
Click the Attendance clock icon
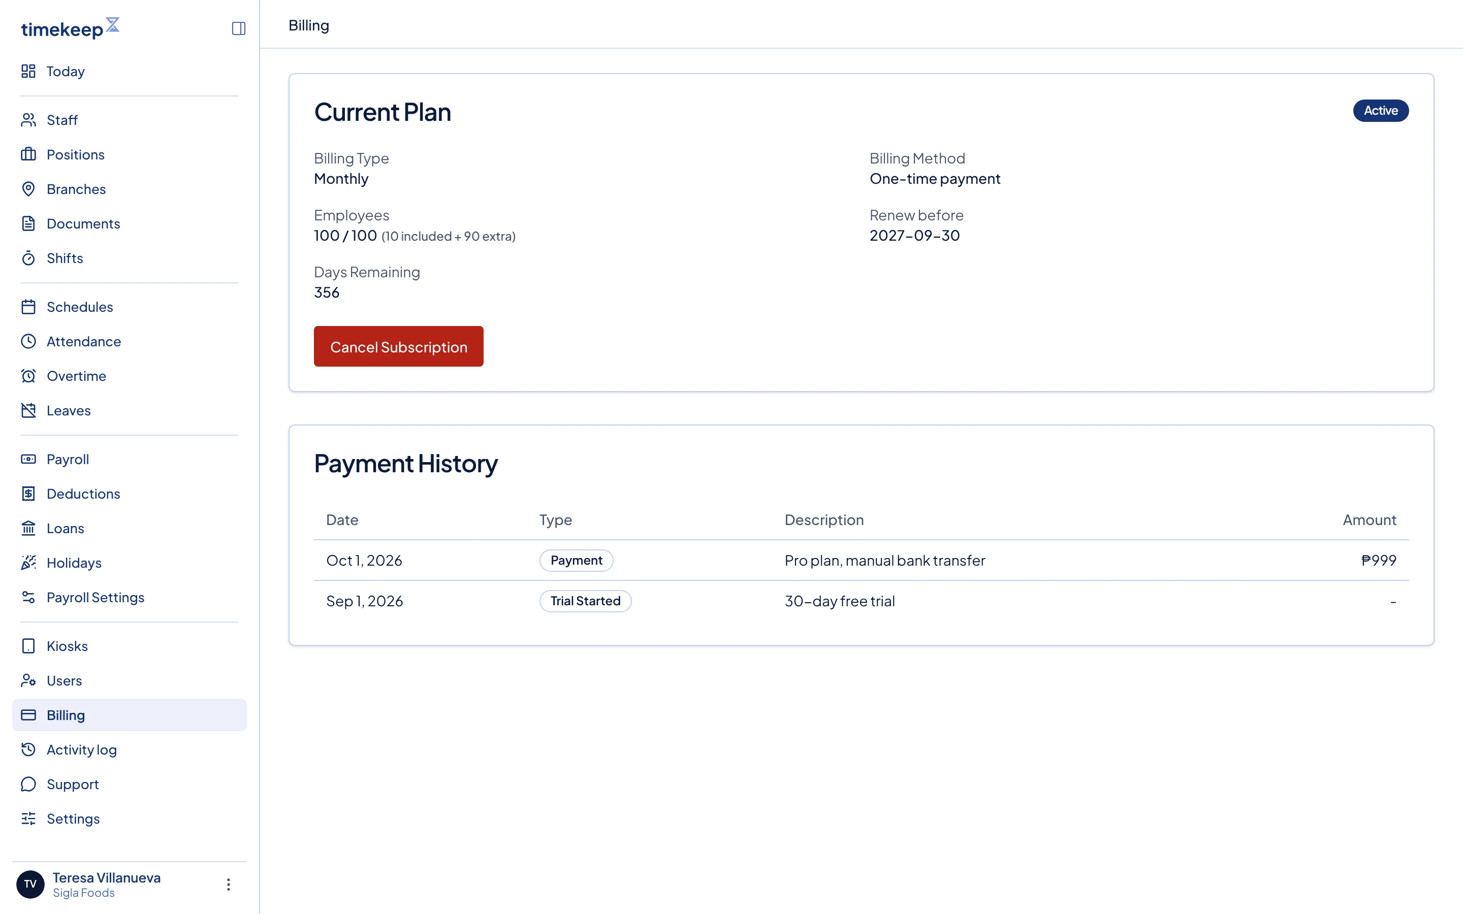click(28, 341)
